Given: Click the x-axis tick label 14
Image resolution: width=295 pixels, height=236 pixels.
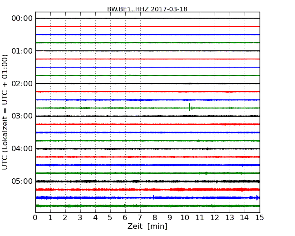Looking at the screenshot, I should 244,218.
